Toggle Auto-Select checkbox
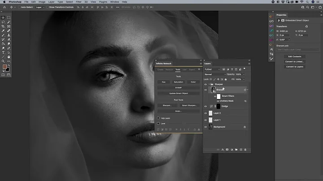This screenshot has height=181, width=323. point(19,7)
